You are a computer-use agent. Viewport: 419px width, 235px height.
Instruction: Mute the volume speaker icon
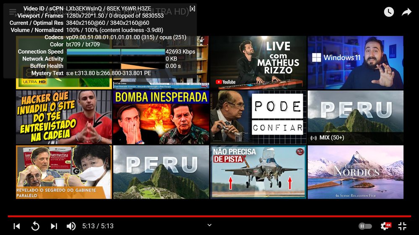[x=71, y=226]
